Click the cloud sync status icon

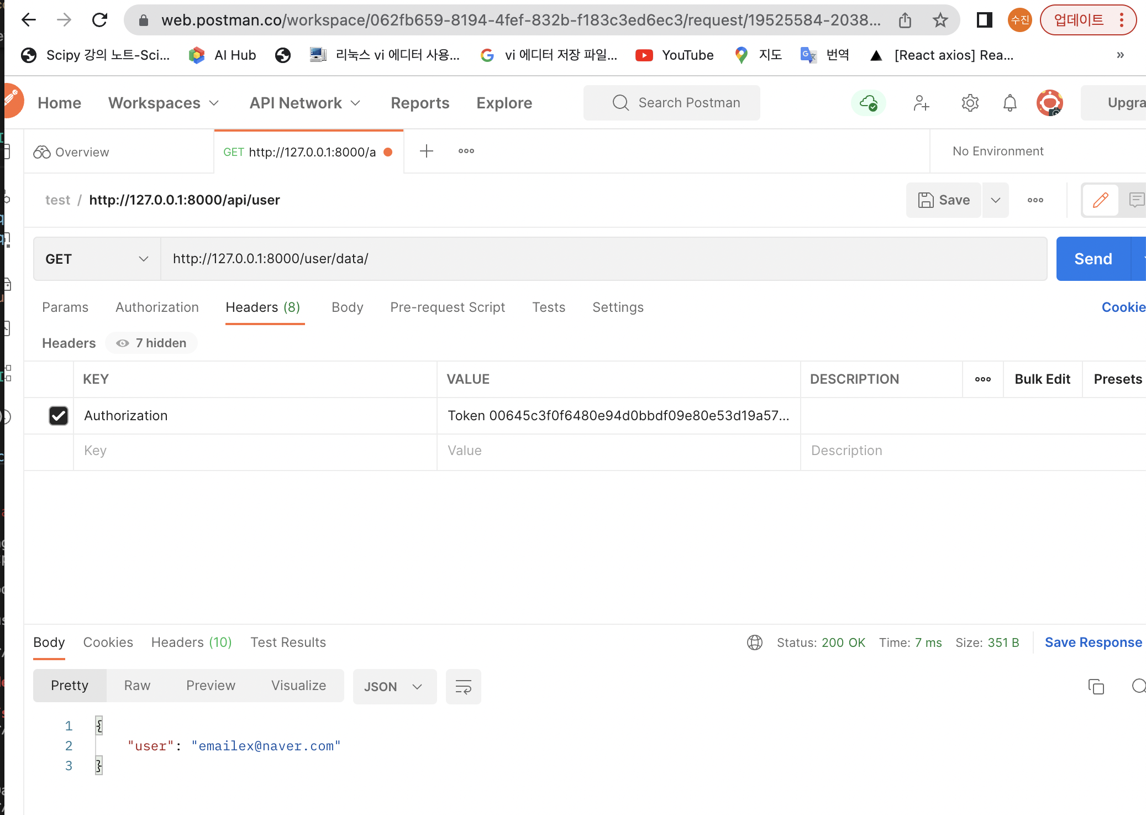pos(868,103)
